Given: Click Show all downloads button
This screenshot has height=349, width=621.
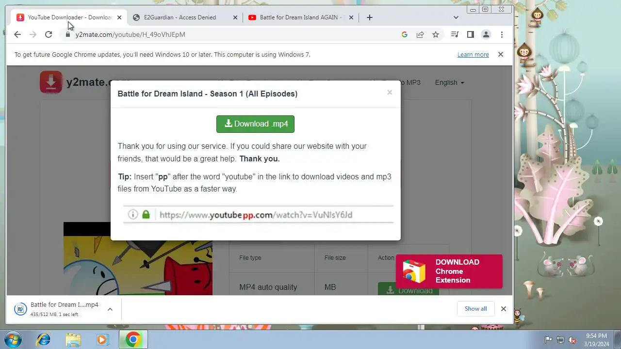Looking at the screenshot, I should click(x=476, y=309).
